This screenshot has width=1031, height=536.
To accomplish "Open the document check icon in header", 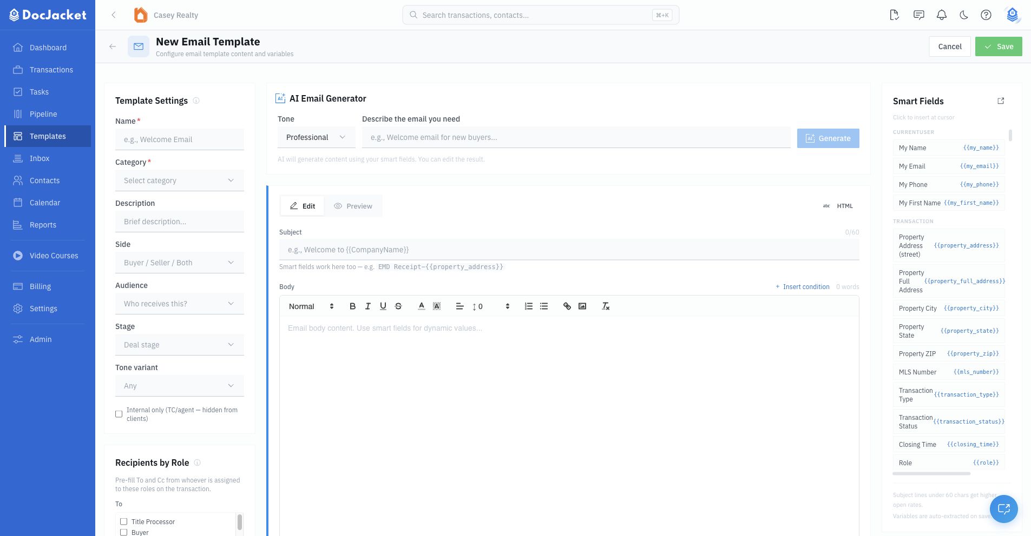I will pos(894,15).
